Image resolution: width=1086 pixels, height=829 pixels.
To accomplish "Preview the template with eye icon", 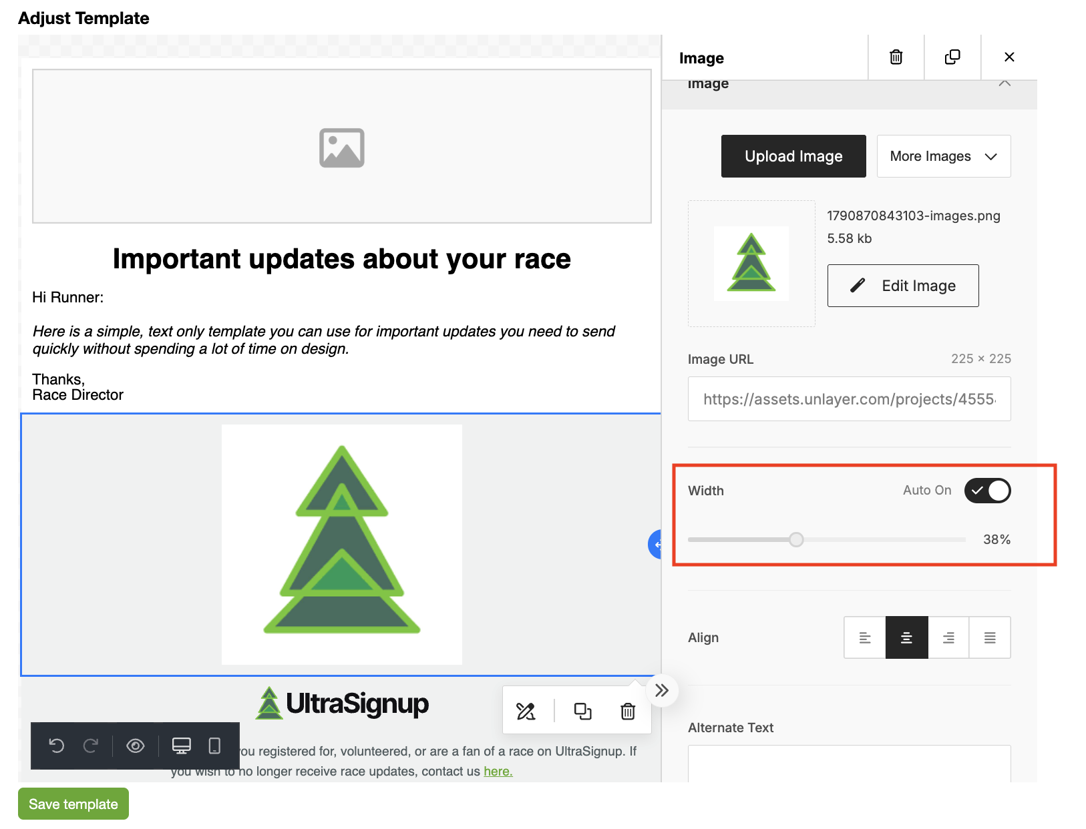I will click(x=136, y=746).
